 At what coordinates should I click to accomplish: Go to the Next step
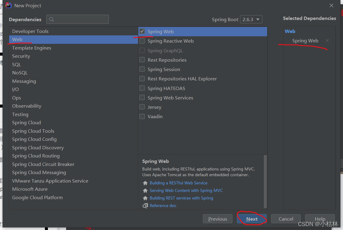(x=251, y=219)
